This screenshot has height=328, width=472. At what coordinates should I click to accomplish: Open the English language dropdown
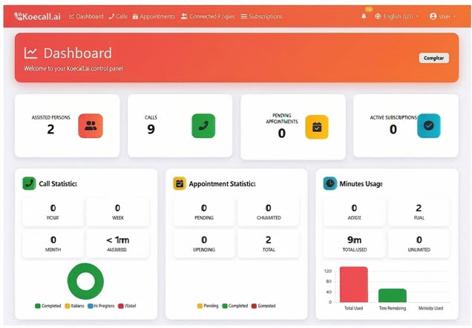396,16
